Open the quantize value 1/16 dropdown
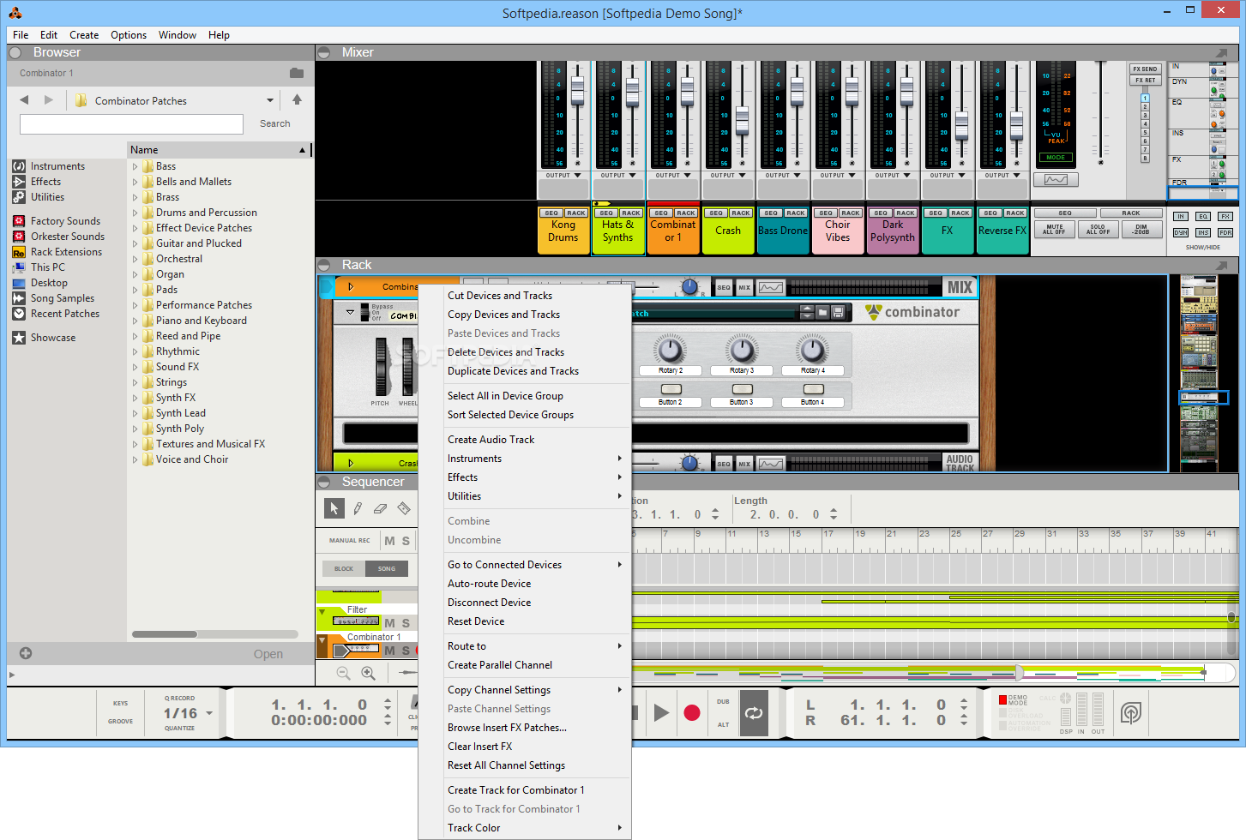This screenshot has height=840, width=1246. (209, 713)
